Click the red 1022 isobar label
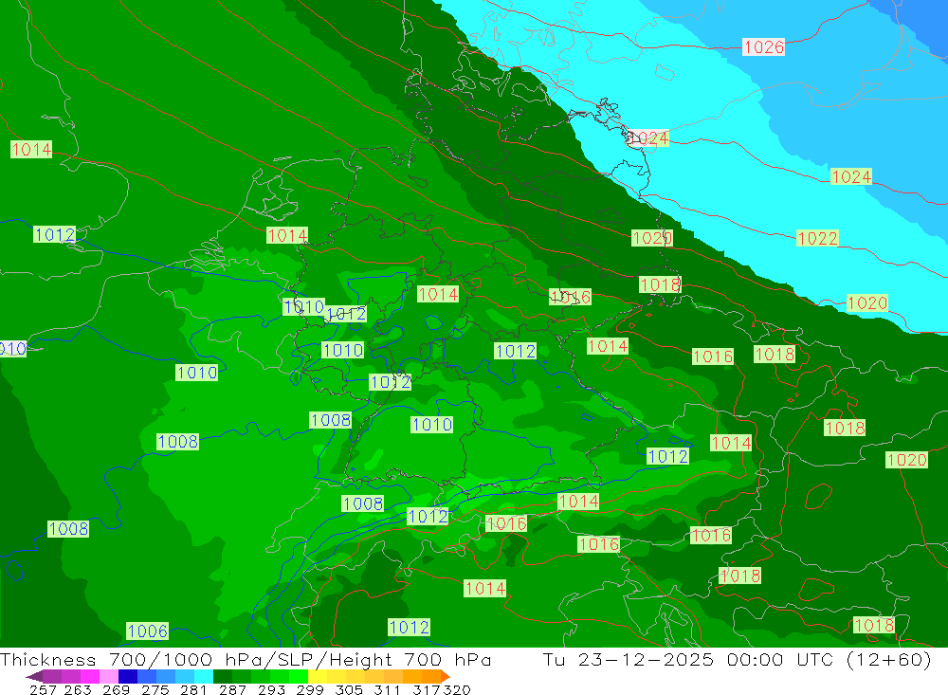This screenshot has width=948, height=695. pos(817,238)
